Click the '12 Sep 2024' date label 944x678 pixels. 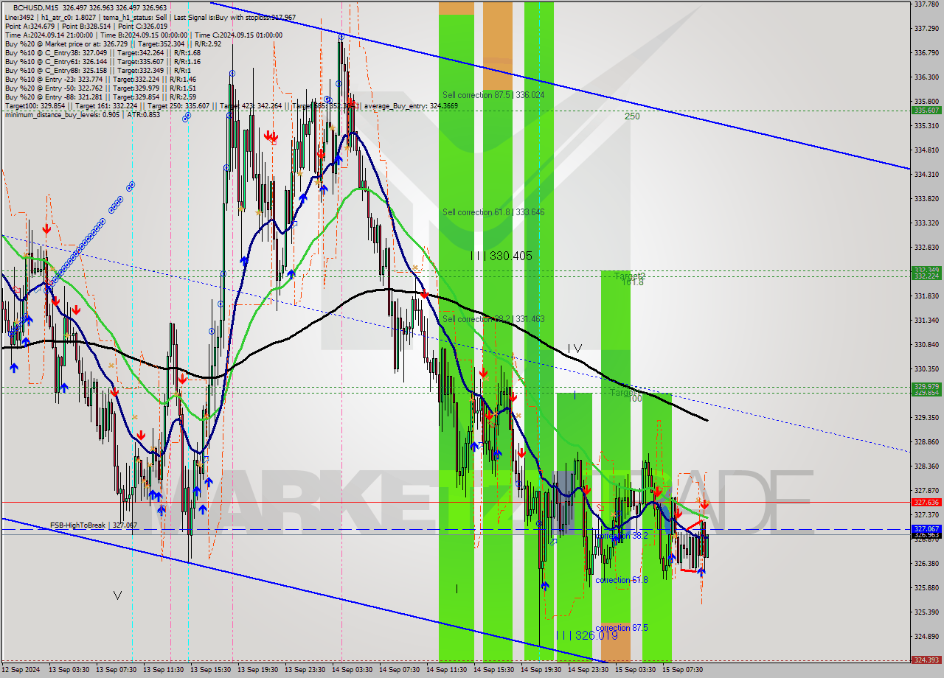[x=21, y=670]
